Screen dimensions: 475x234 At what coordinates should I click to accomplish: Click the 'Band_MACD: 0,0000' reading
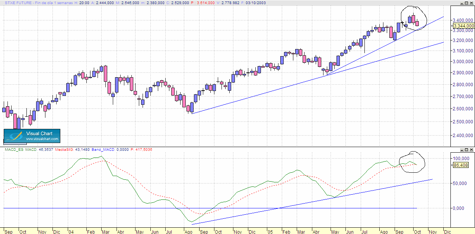(111, 149)
